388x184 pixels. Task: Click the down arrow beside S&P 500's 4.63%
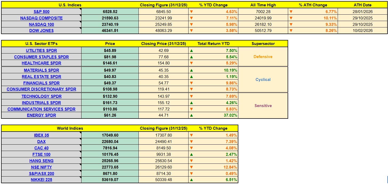tap(191, 12)
